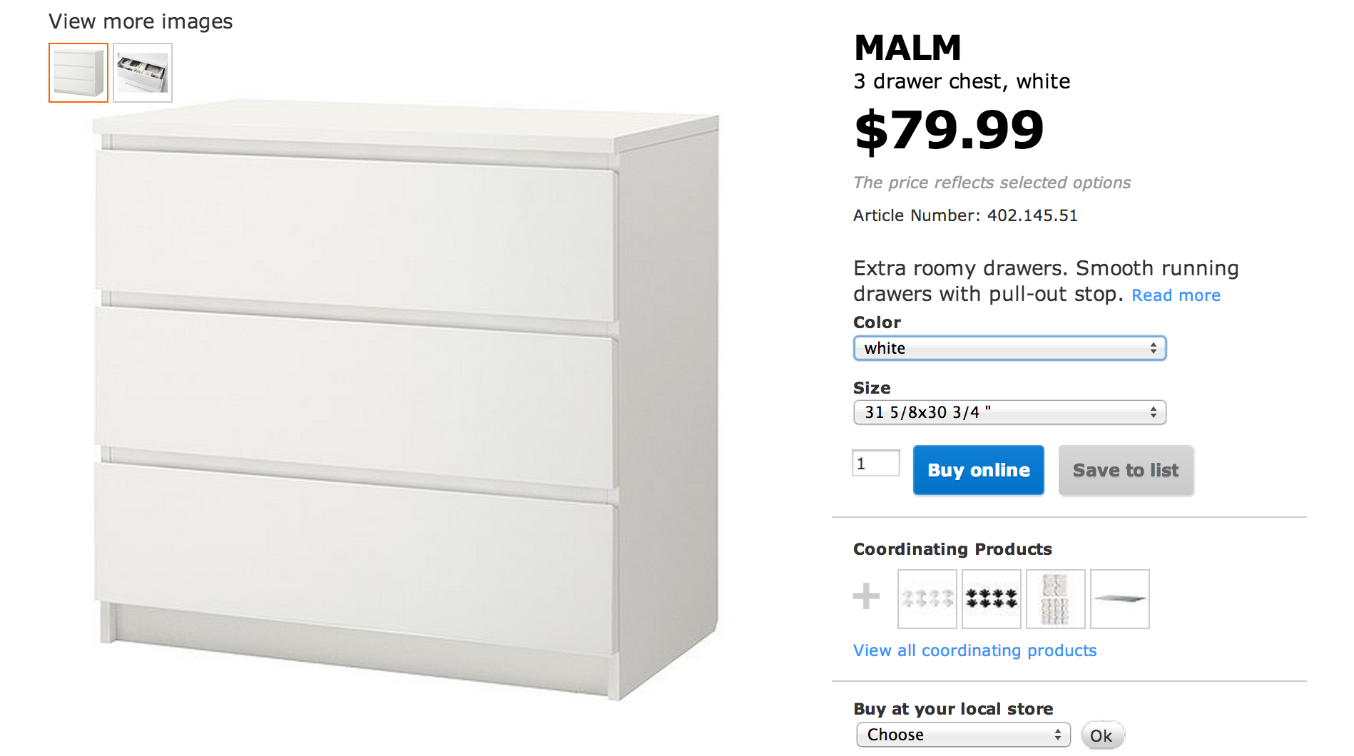Open the white knobs coordinating product
Screen dimensions: 1354x756
click(x=927, y=599)
